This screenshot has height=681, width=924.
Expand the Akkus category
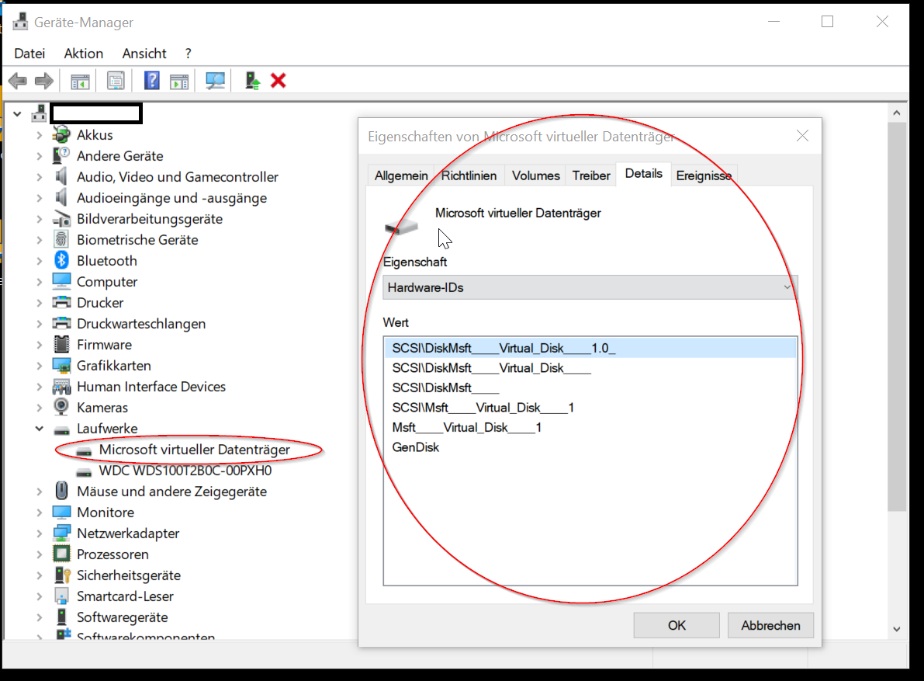39,135
